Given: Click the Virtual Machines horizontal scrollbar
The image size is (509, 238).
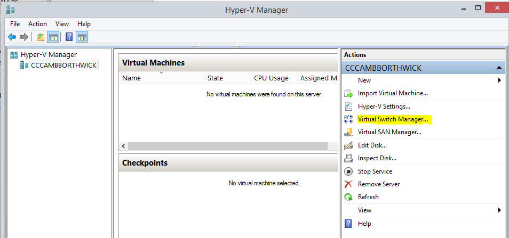Looking at the screenshot, I should [x=228, y=146].
